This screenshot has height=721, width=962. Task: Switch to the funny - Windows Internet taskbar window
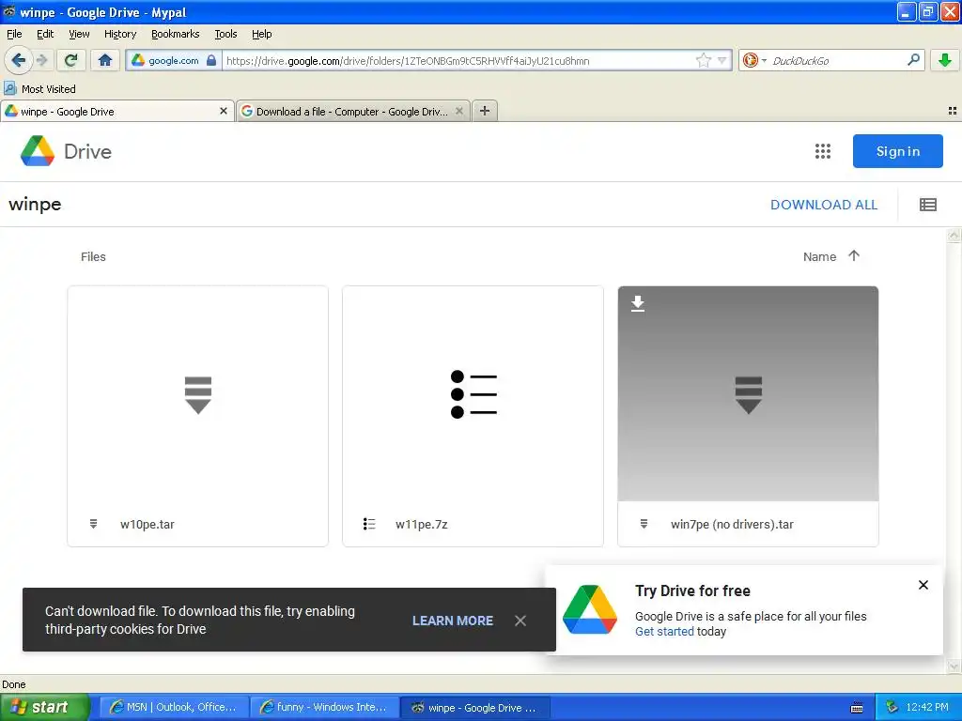324,708
